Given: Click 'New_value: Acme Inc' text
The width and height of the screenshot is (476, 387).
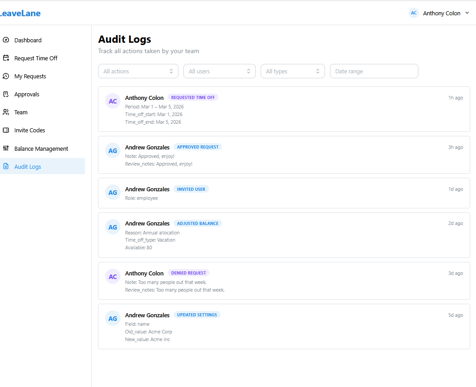Looking at the screenshot, I should coord(147,339).
